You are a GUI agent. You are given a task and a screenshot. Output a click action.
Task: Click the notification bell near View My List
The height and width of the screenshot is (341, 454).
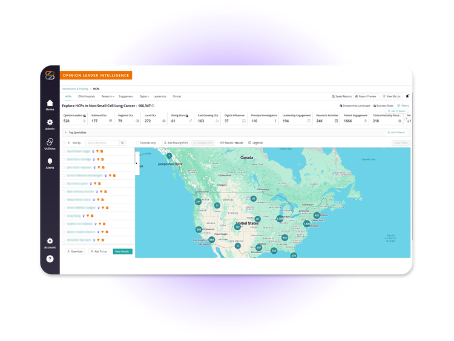(x=407, y=96)
